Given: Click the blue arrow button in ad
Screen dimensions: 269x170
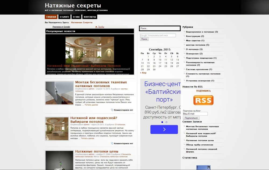Looking at the screenshot, I should 164,129.
